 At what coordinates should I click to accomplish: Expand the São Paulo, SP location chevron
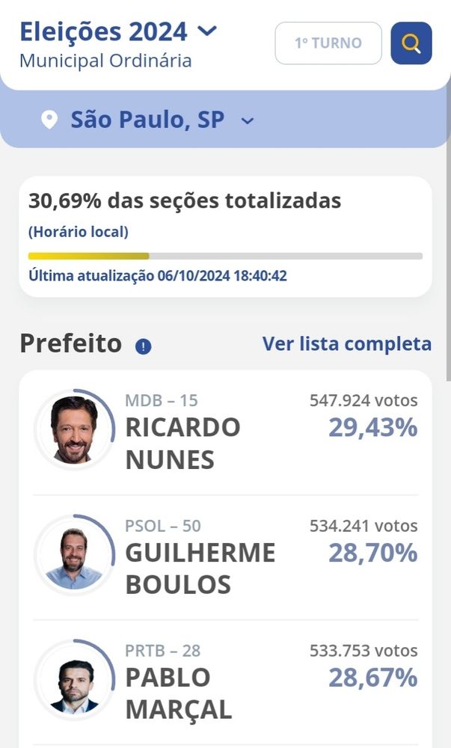click(x=248, y=121)
